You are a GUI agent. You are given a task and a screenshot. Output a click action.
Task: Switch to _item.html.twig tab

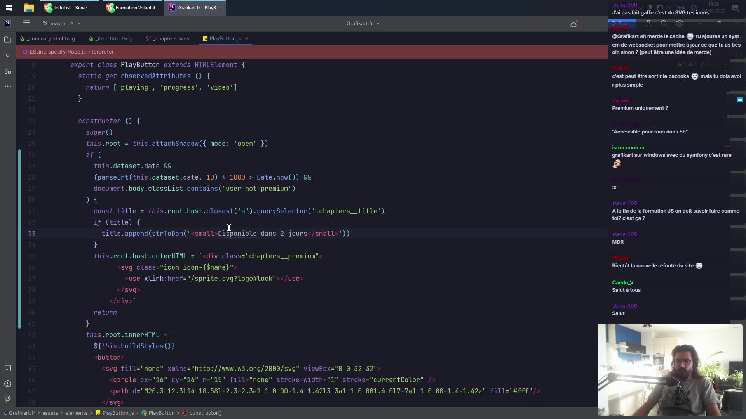tap(111, 38)
